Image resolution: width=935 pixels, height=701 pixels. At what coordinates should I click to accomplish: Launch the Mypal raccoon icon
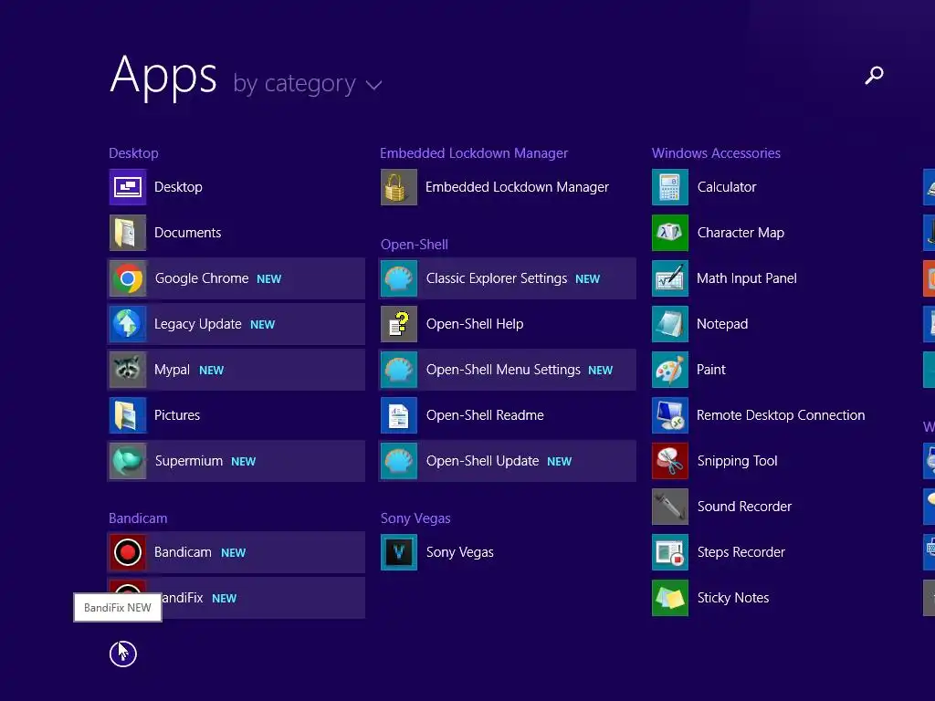128,370
